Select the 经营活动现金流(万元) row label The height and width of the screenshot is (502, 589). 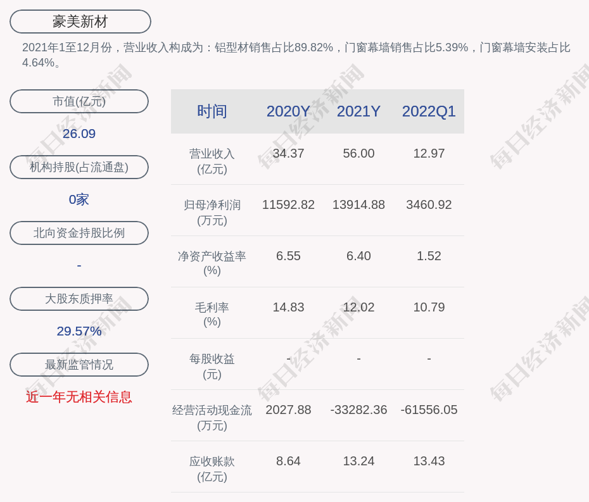coord(212,418)
